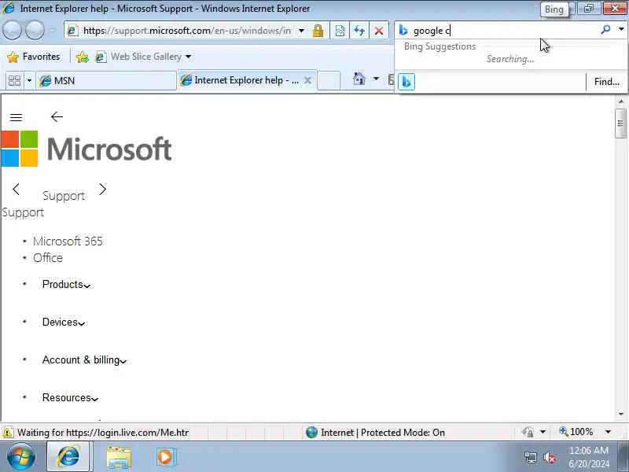Viewport: 629px width, 472px height.
Task: Open a new blank tab
Action: [x=329, y=81]
